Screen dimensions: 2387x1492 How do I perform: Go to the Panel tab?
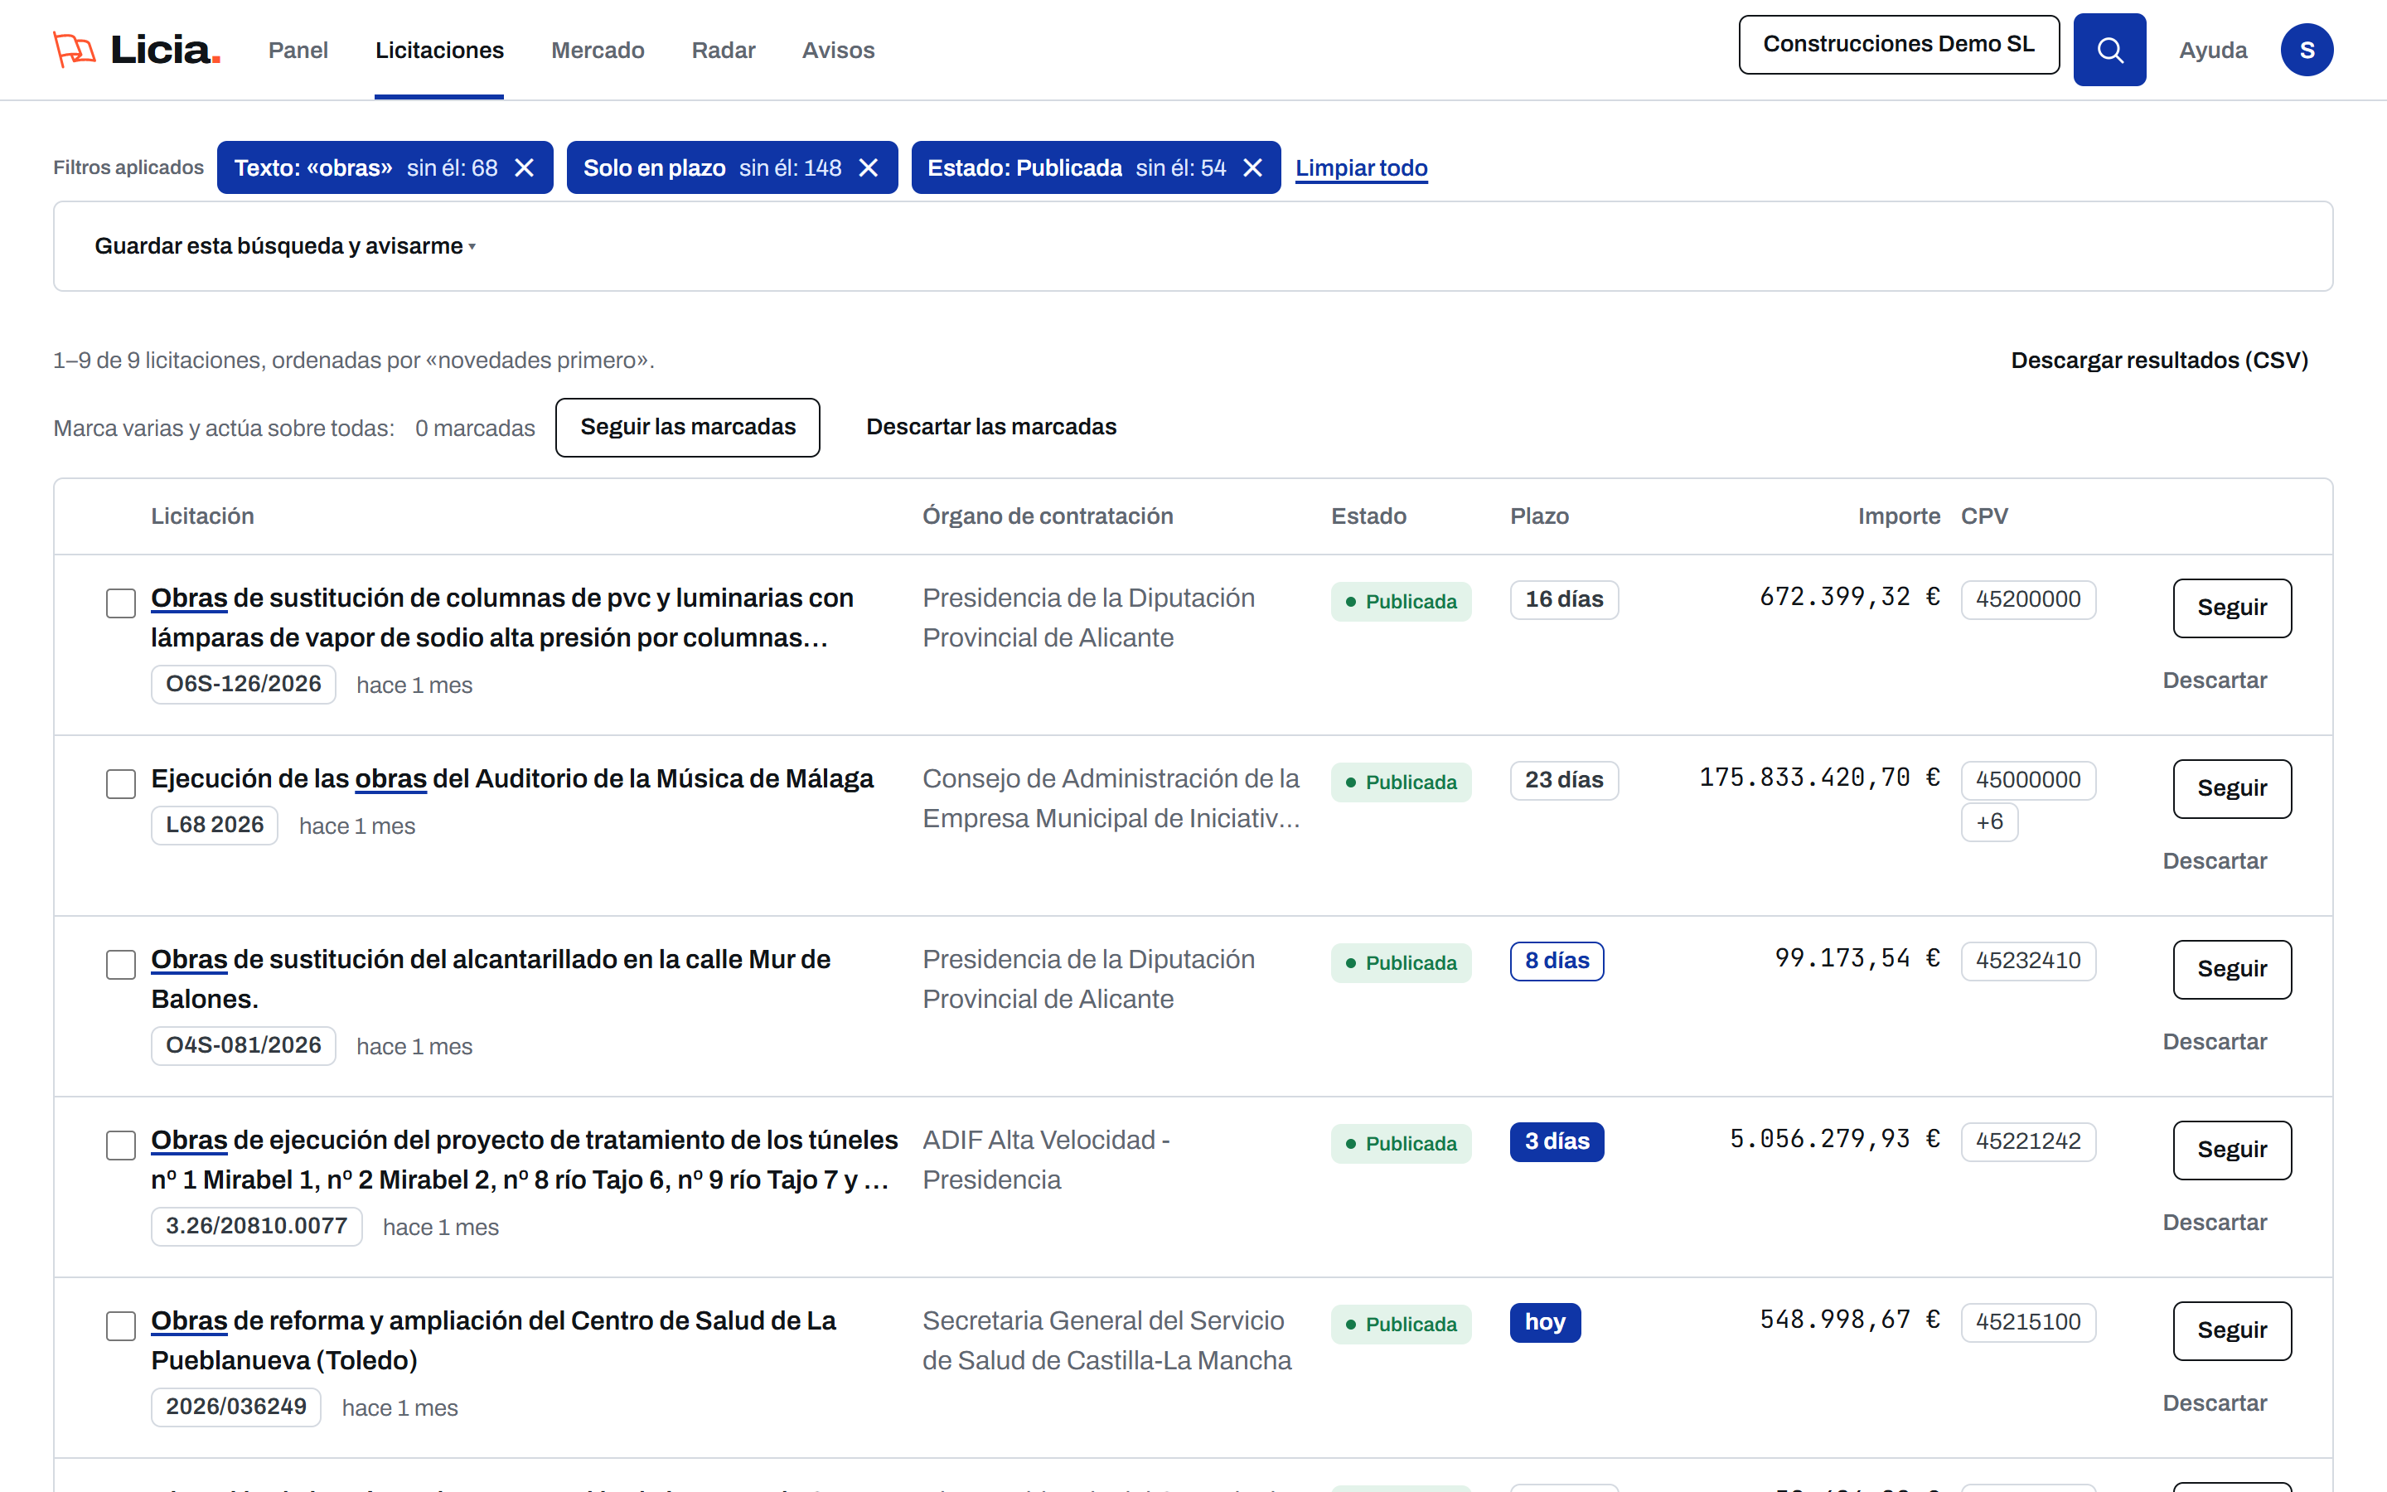298,51
